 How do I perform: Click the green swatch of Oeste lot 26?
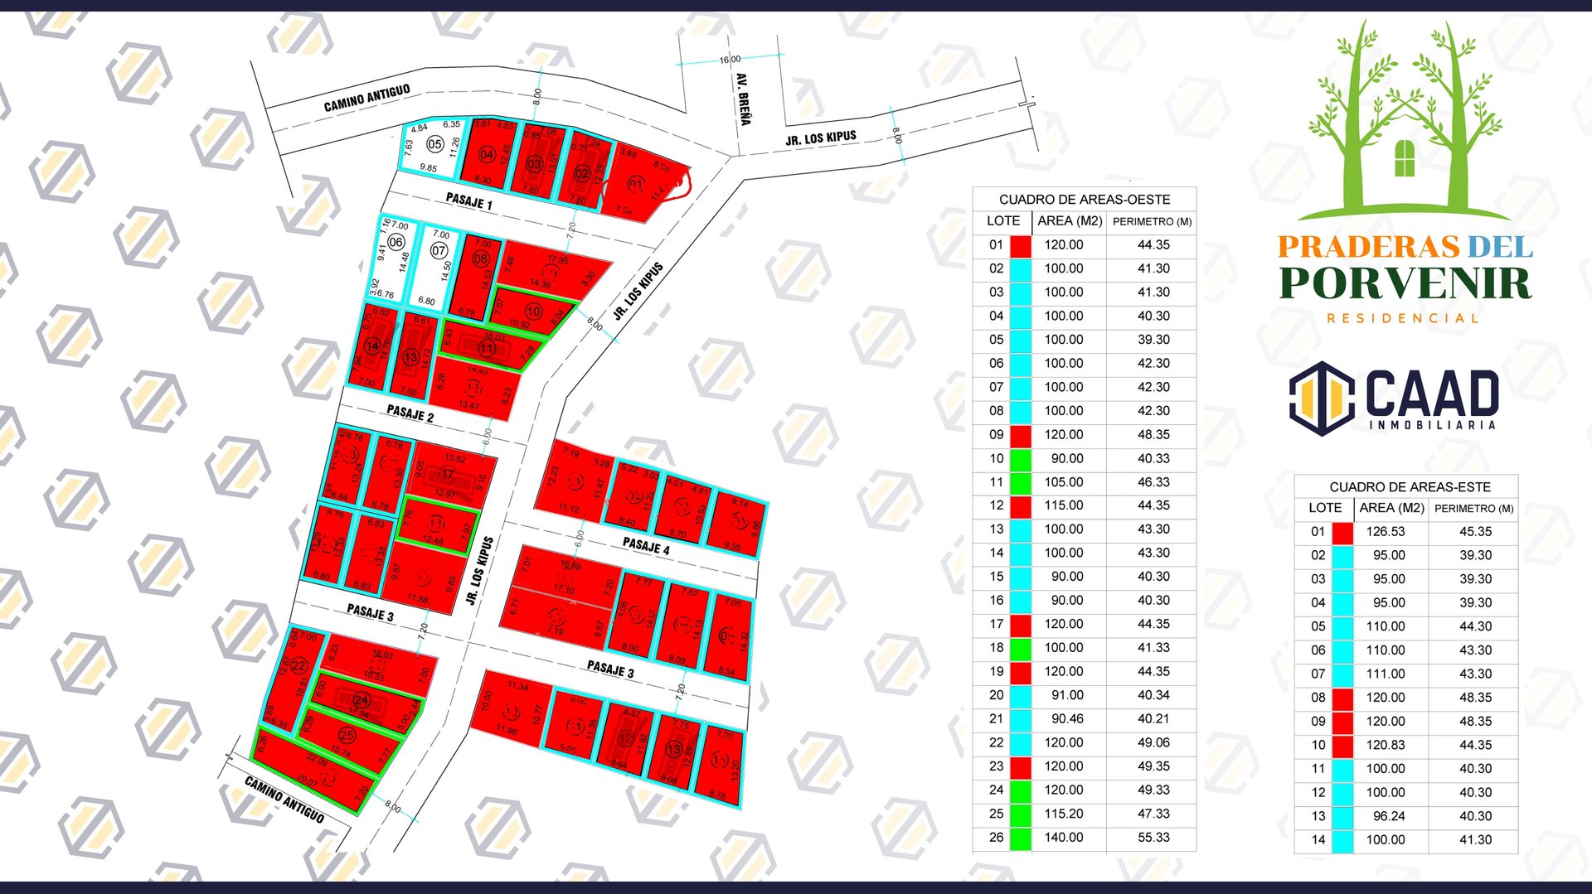tap(1021, 838)
